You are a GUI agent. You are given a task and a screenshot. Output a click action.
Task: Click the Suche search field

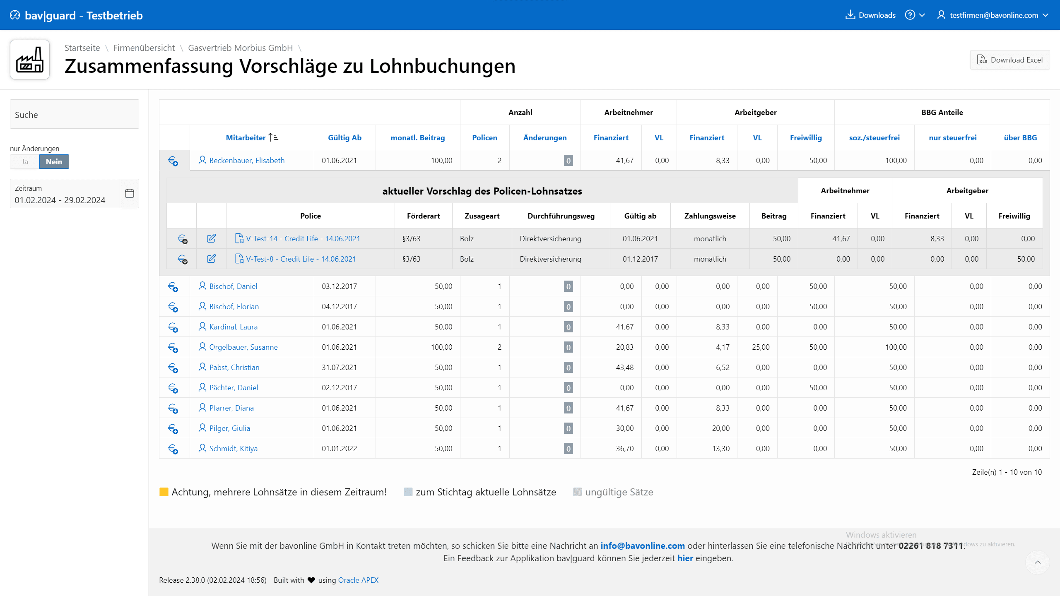[x=75, y=115]
